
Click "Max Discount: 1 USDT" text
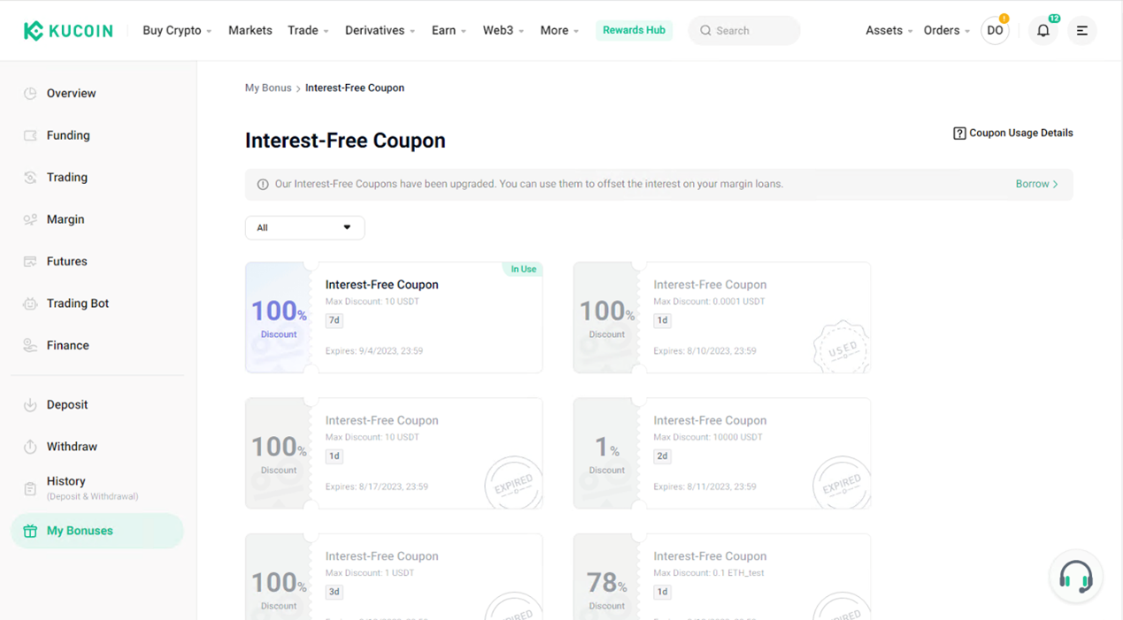click(x=370, y=573)
